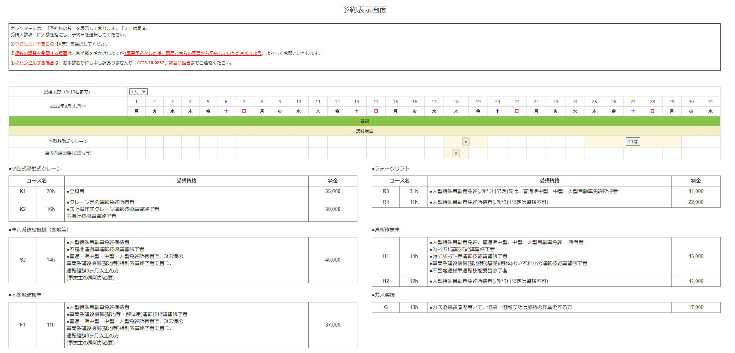Click the 予約表示画面 page title
The height and width of the screenshot is (353, 735).
tap(364, 10)
